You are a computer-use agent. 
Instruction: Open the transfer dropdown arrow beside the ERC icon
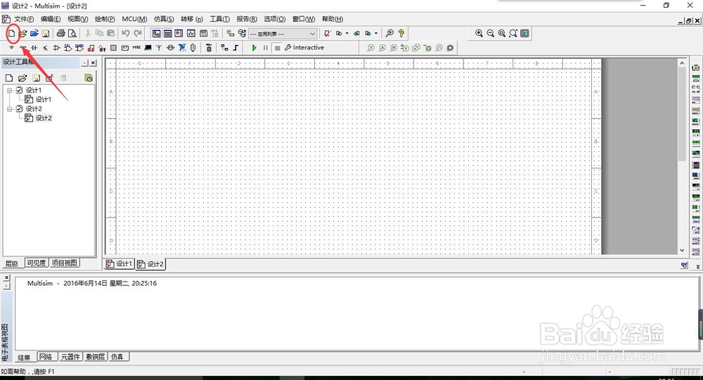[347, 33]
